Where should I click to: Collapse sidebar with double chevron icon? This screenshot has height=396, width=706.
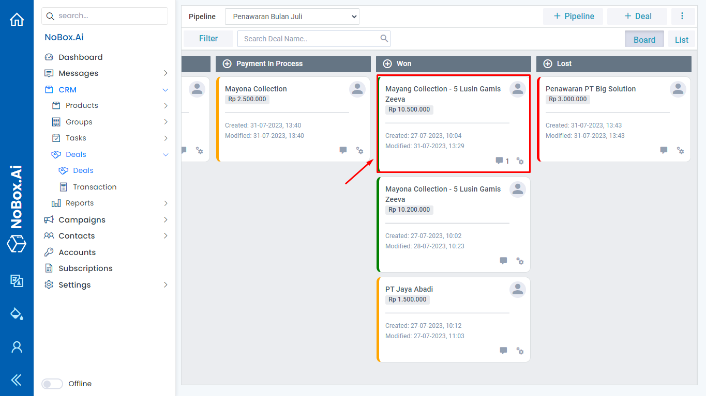[17, 381]
